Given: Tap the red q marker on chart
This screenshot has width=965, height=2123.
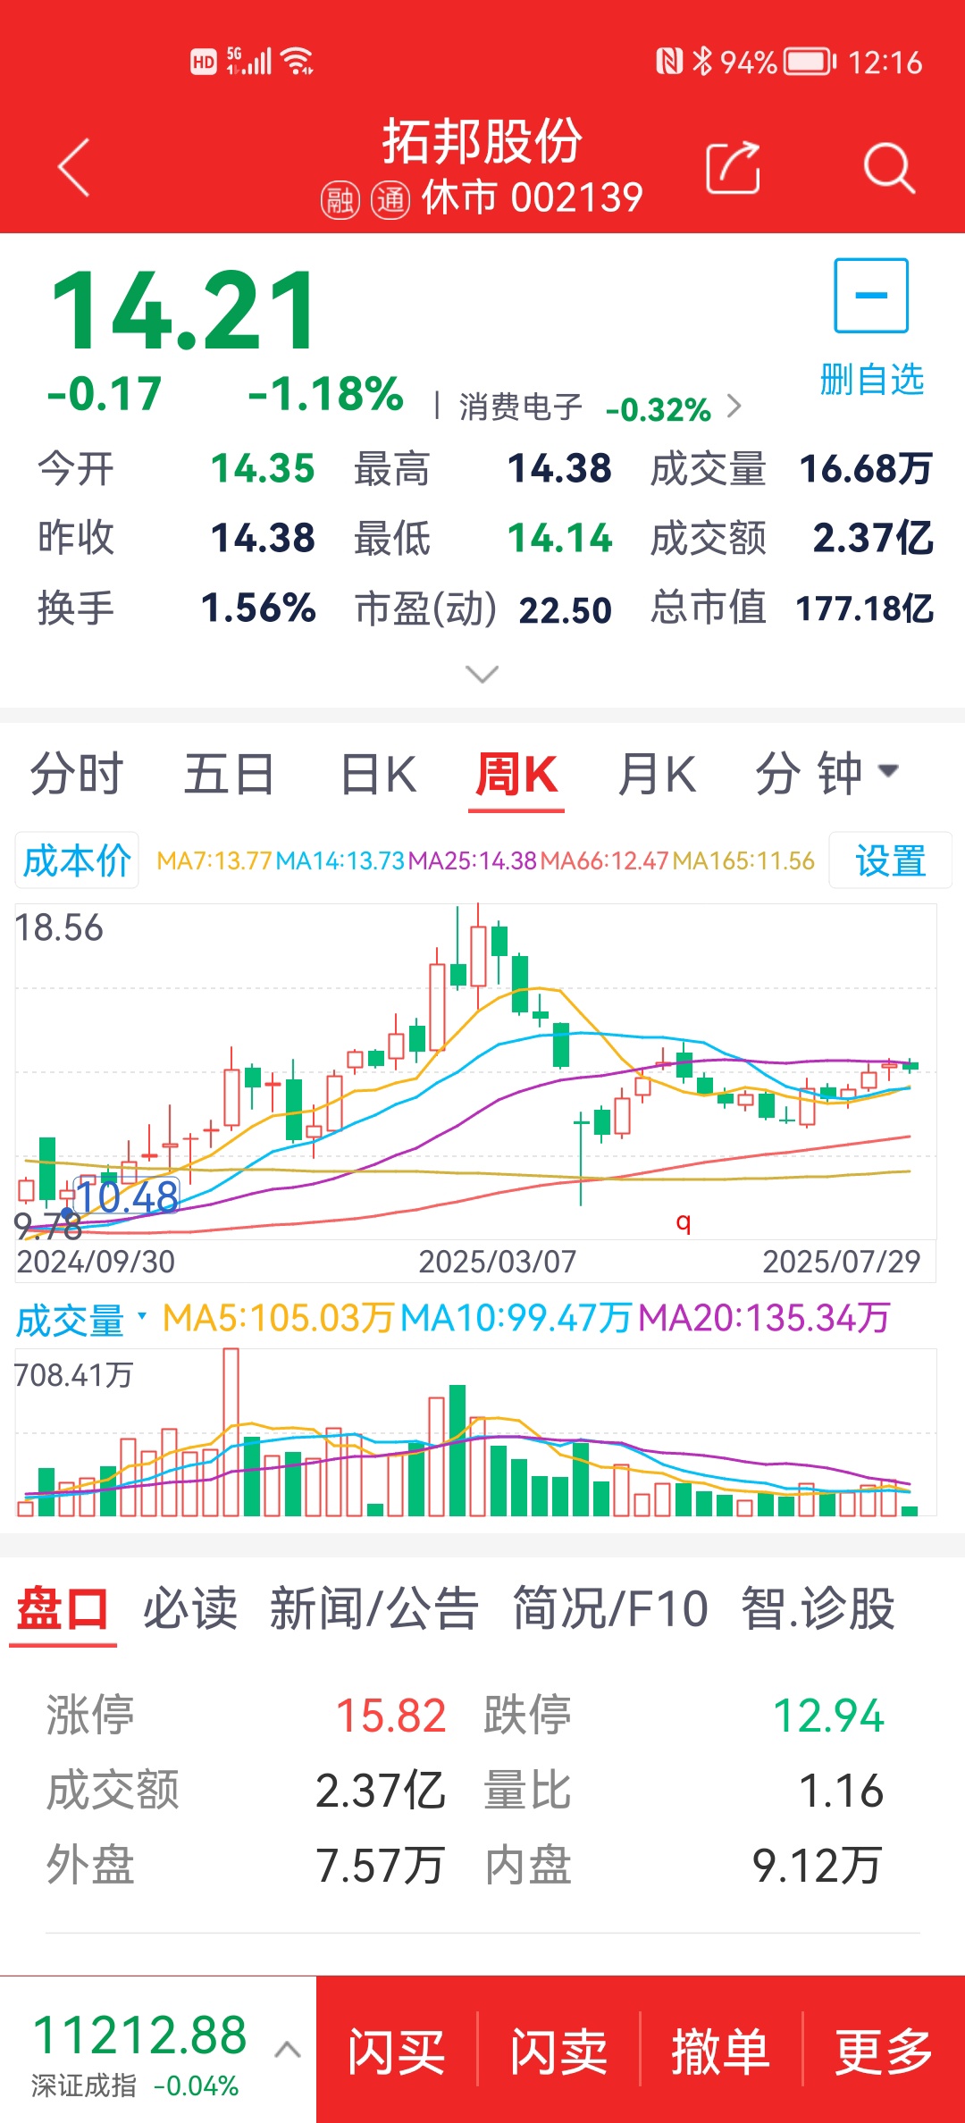Looking at the screenshot, I should [x=684, y=1222].
